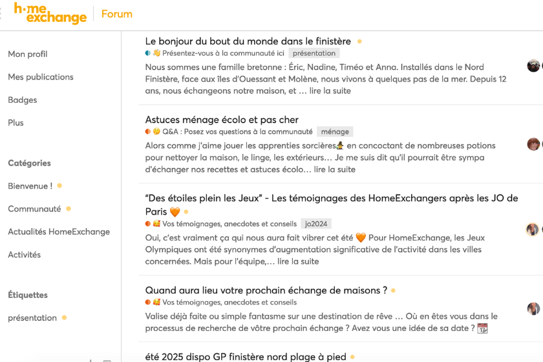Collapse the Catégories section
This screenshot has width=543, height=362.
(x=29, y=163)
